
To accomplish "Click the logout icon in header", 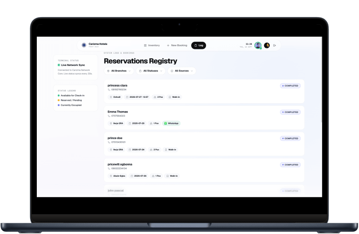I will [x=275, y=45].
